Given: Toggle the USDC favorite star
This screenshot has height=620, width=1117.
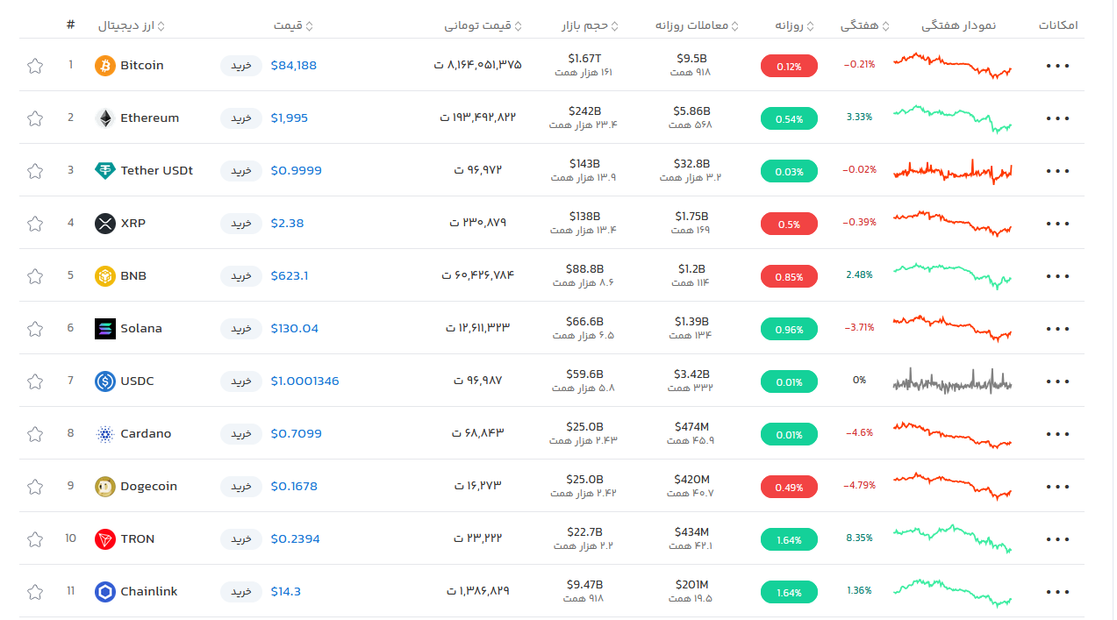Looking at the screenshot, I should click(x=34, y=381).
